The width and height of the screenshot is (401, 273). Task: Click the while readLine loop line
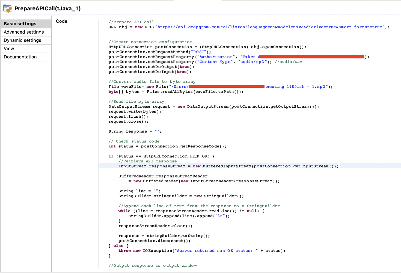click(191, 211)
